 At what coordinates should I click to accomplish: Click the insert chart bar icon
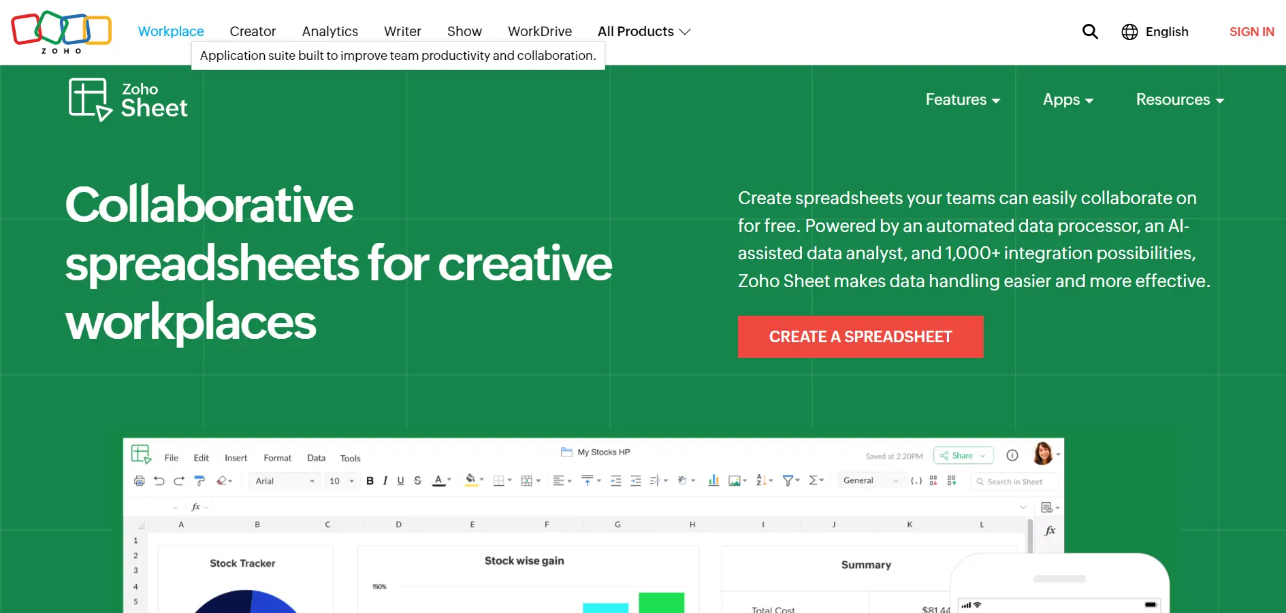713,480
